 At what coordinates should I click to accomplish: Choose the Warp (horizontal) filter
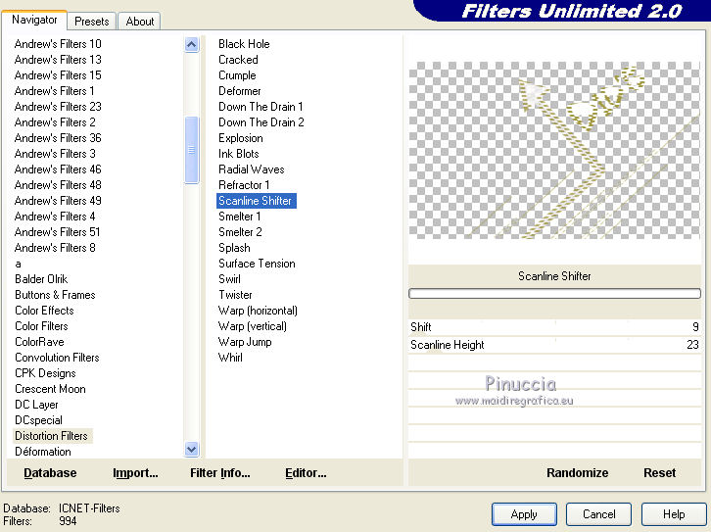(x=258, y=311)
